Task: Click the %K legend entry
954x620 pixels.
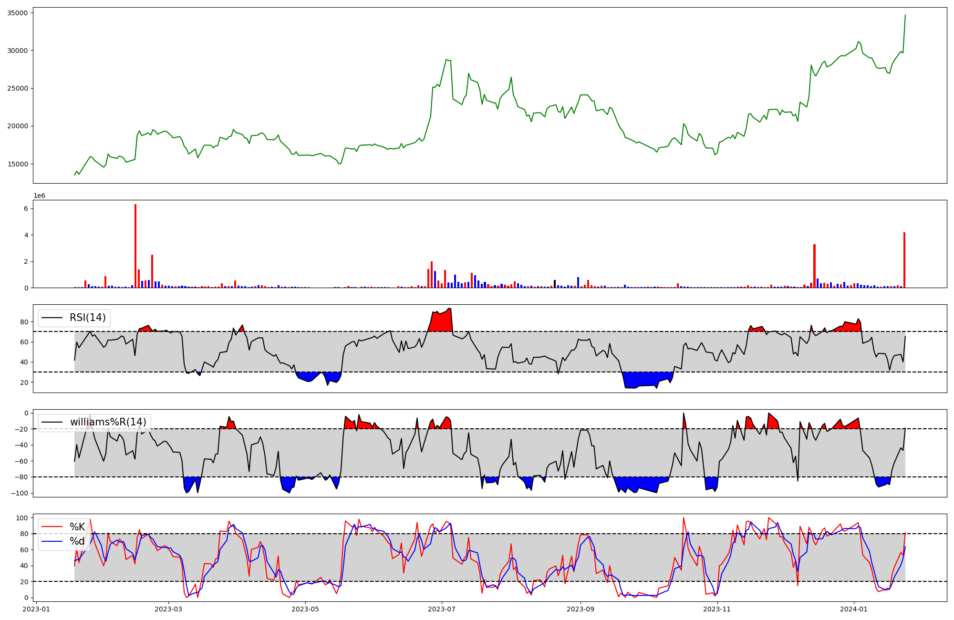Action: tap(77, 527)
